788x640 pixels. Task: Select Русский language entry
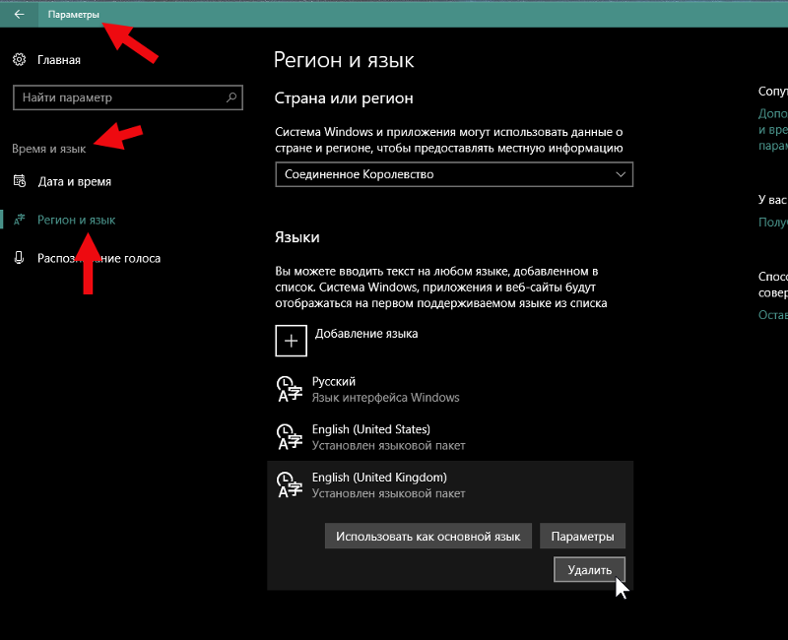pos(450,389)
